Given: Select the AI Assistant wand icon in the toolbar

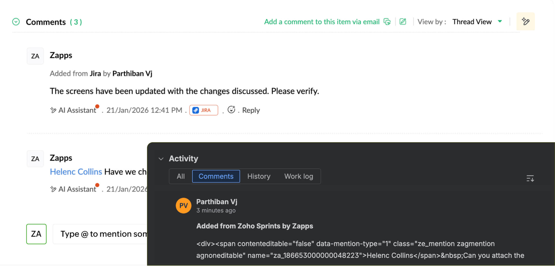Looking at the screenshot, I should [x=525, y=21].
